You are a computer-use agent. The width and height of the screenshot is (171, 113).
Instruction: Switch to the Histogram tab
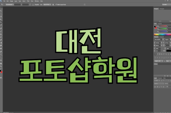pos(162,9)
